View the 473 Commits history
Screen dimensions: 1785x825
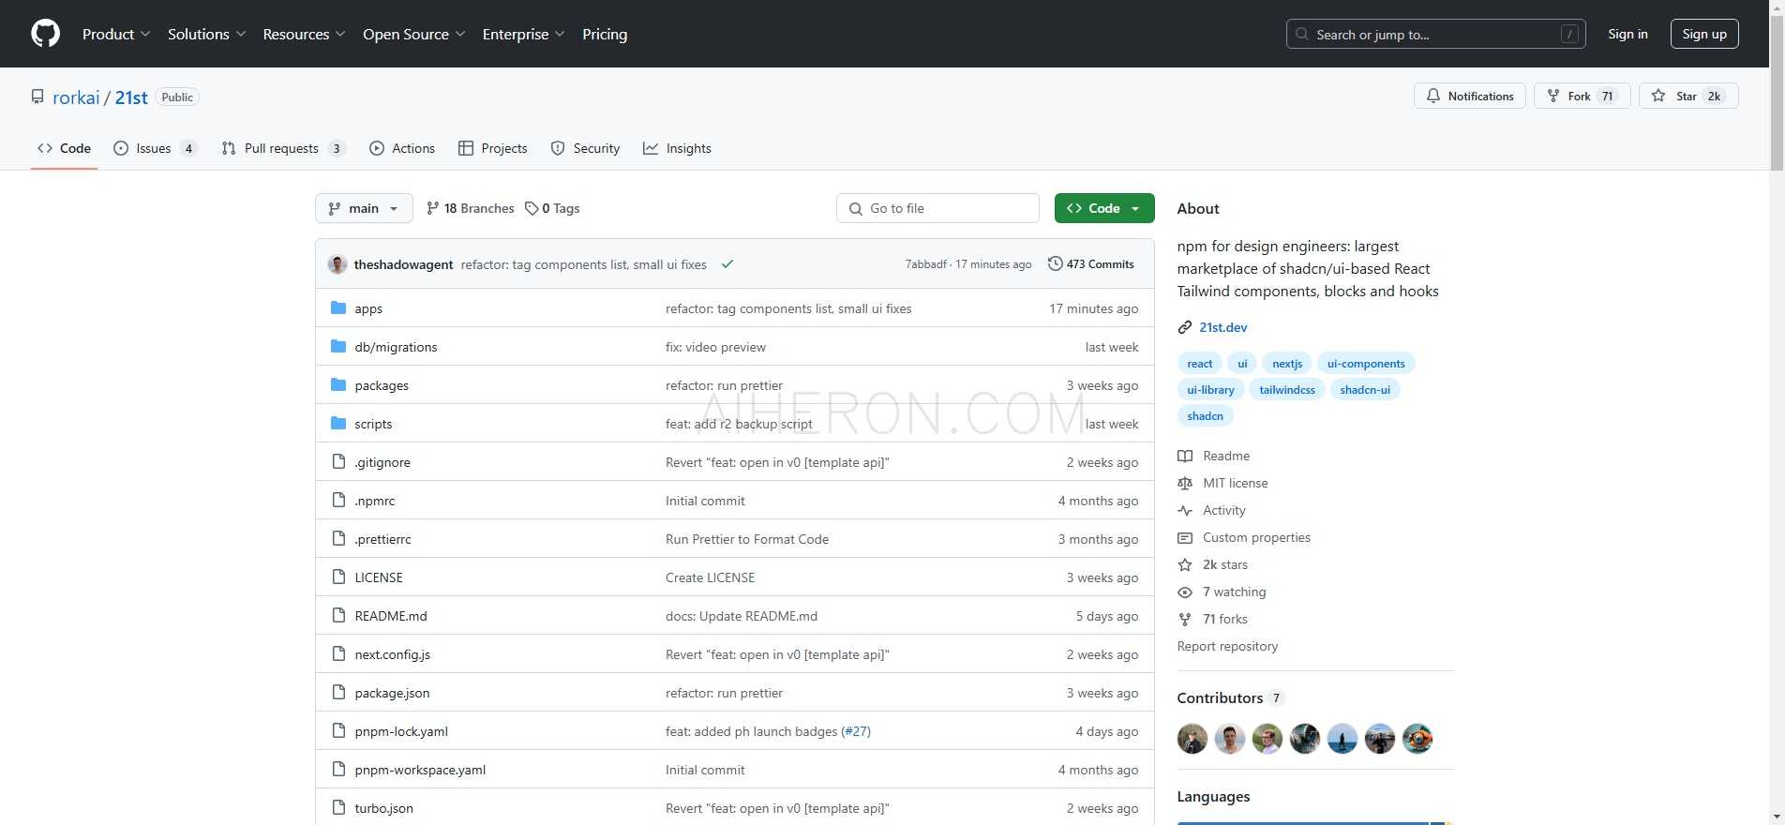click(x=1090, y=264)
